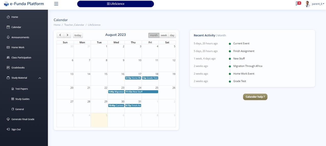The height and width of the screenshot is (146, 326).
Task: Select Grade Test in Recent Activity
Action: [240, 81]
